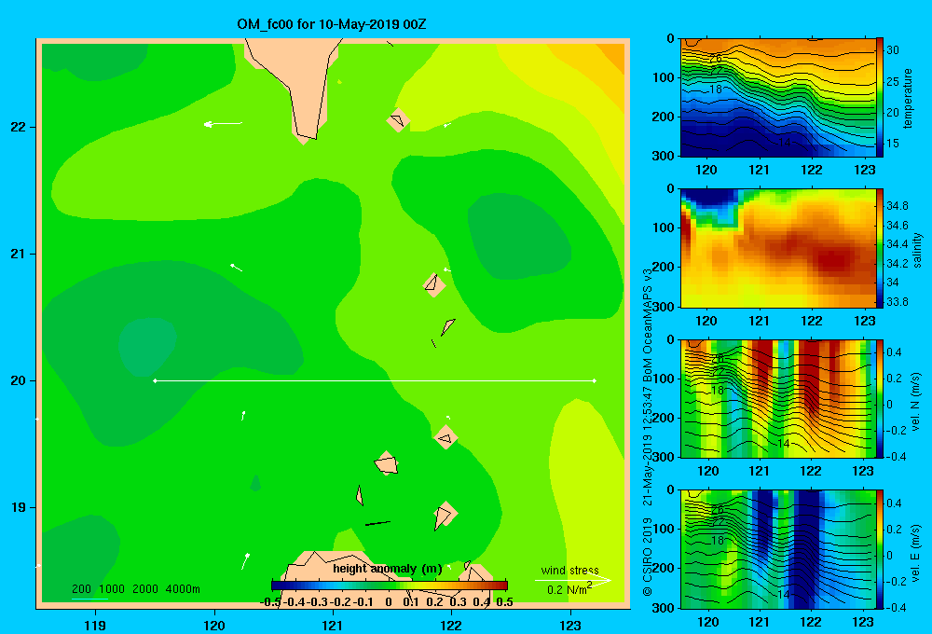Click main map latitude label '20'

point(19,380)
